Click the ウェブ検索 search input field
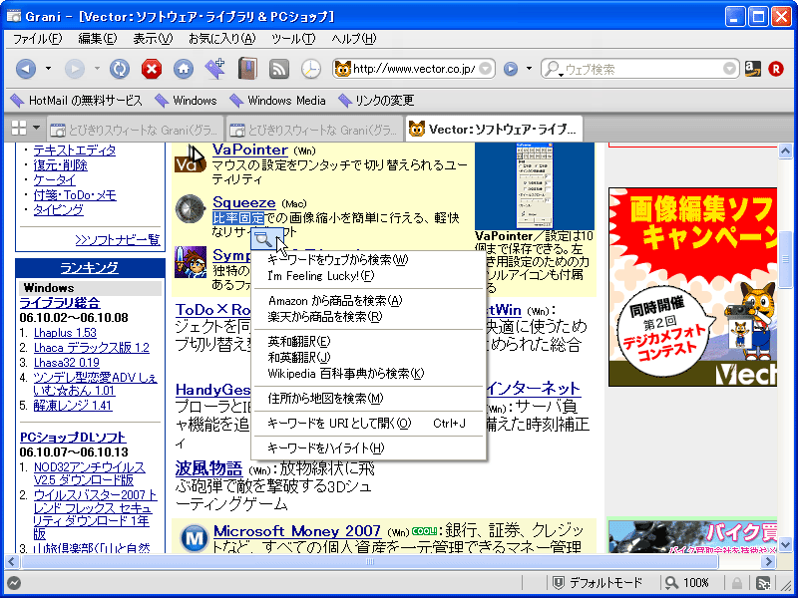Viewport: 798px width, 598px height. [x=642, y=69]
